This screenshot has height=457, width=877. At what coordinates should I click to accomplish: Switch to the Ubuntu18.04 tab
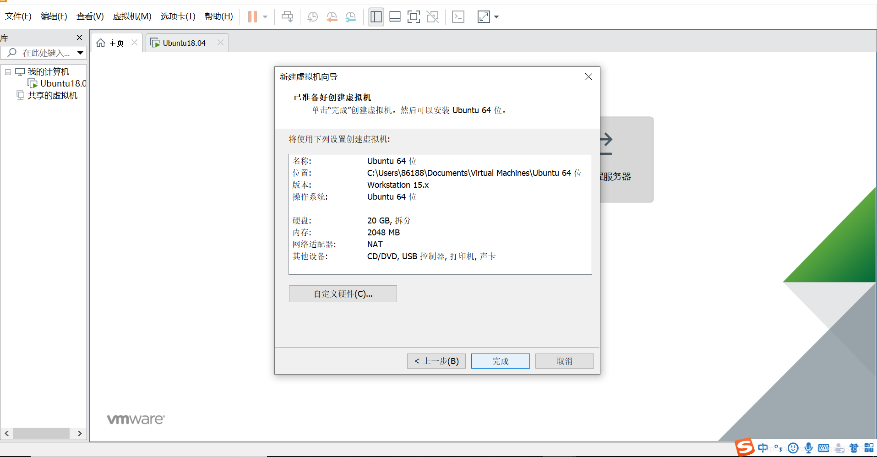point(184,43)
